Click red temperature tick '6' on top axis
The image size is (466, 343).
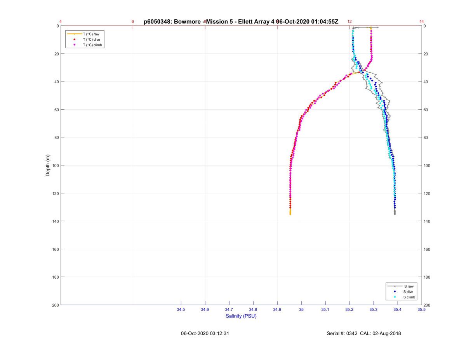133,22
